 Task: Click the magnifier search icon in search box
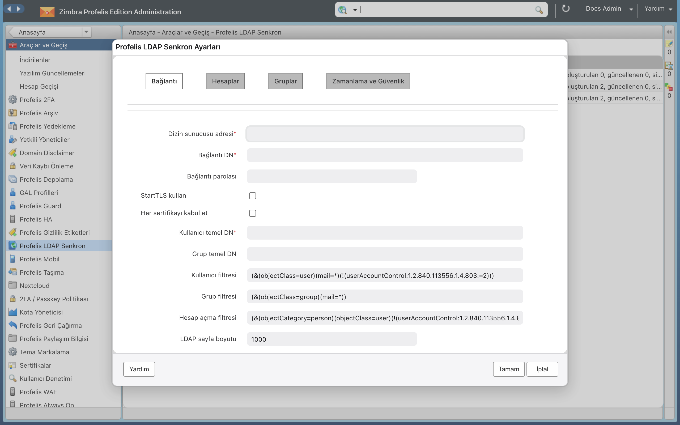pos(539,10)
